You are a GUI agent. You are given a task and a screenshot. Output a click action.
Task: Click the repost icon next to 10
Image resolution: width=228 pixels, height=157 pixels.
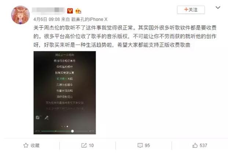(x=84, y=145)
